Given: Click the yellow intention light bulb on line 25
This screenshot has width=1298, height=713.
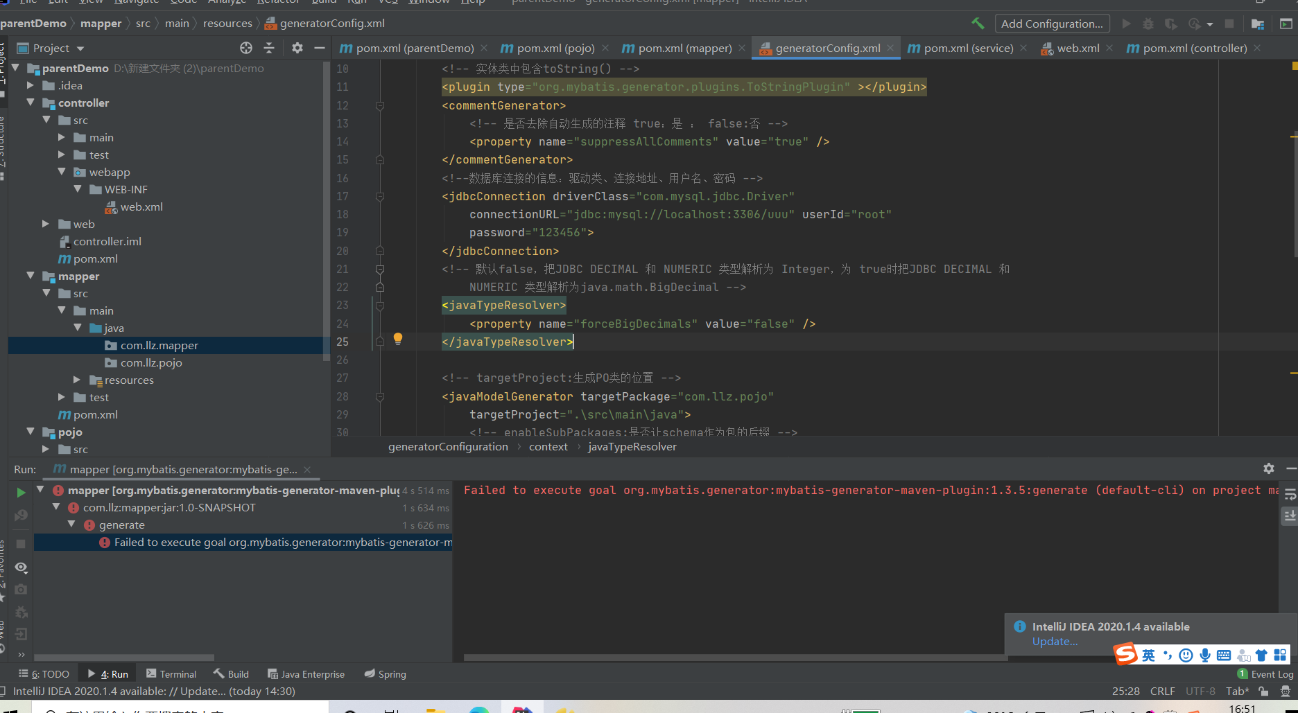Looking at the screenshot, I should click(398, 339).
